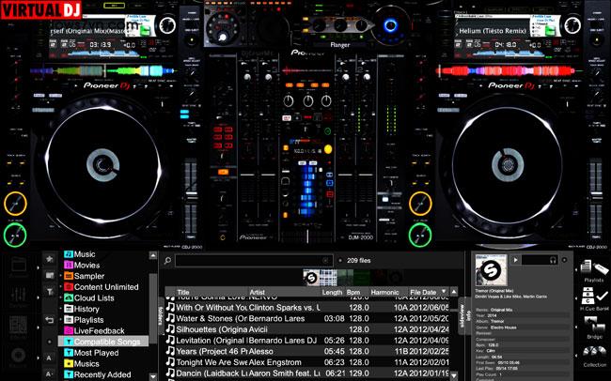
Task: Select Years track by Alesso
Action: tap(307, 351)
